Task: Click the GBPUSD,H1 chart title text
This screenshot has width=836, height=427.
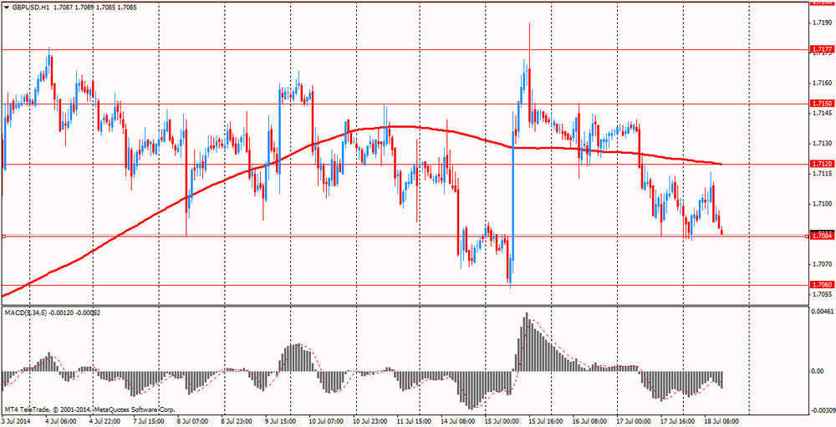Action: point(38,7)
